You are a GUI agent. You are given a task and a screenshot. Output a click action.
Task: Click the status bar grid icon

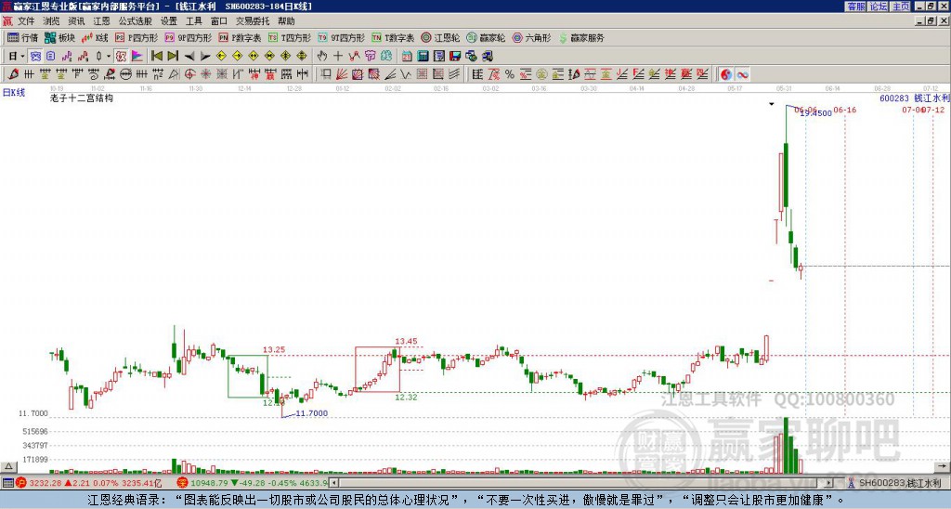[x=7, y=483]
